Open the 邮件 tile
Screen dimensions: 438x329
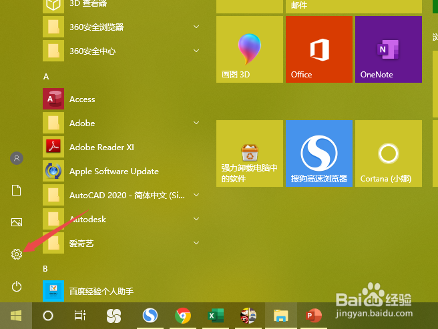pos(354,6)
